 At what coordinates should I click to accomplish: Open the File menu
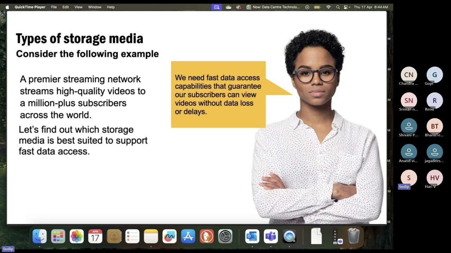tap(54, 7)
